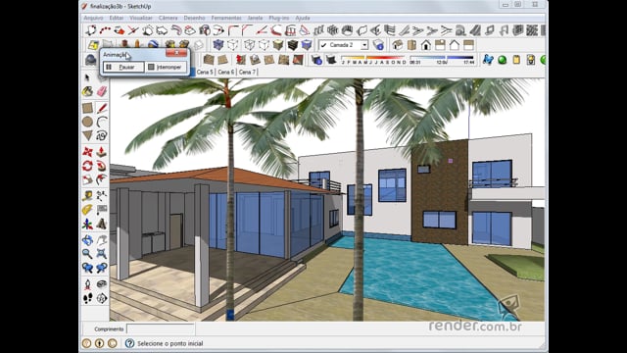Select the Push/Pull tool

pos(102,152)
